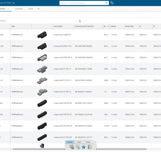
Task: Sort by the Fy column header
Action: pos(157,26)
